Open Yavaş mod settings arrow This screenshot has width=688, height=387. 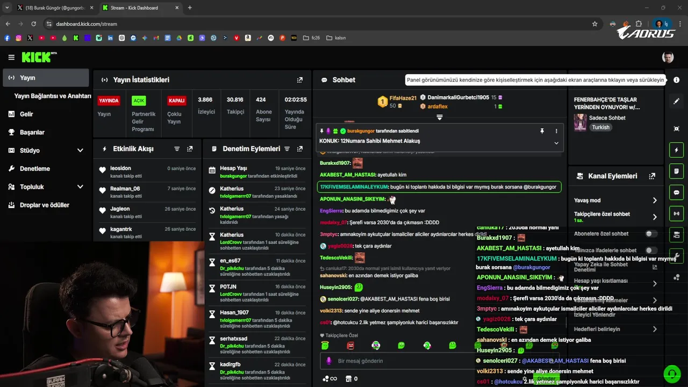(655, 200)
